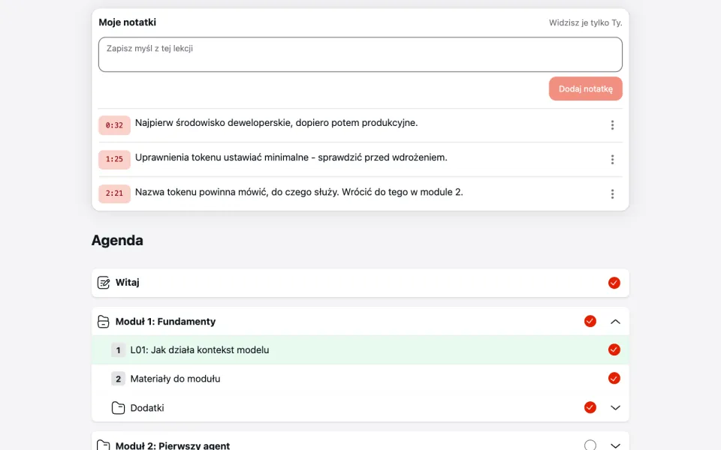This screenshot has width=721, height=450.
Task: Open the Witaj agenda item
Action: [x=360, y=283]
